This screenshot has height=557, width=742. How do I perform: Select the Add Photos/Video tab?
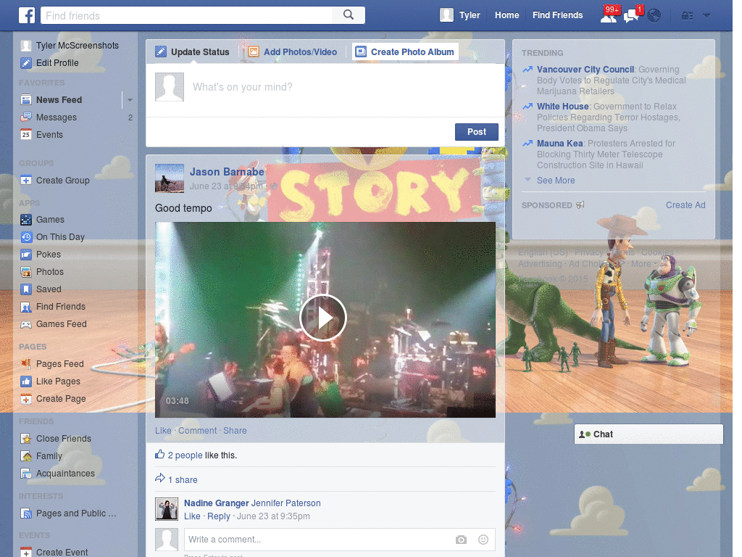[x=293, y=52]
